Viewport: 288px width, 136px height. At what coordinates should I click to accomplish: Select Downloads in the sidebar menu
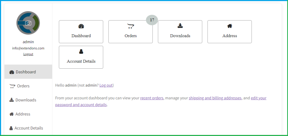tap(26, 100)
